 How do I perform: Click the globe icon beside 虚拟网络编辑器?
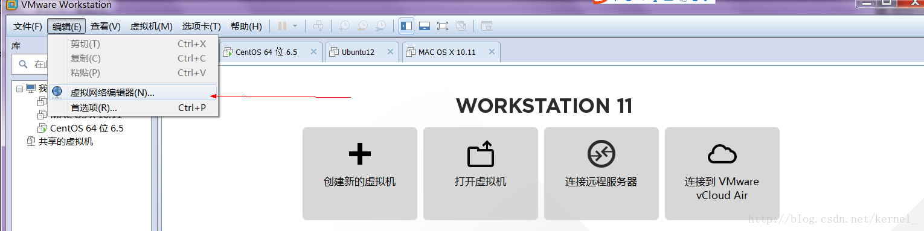57,92
